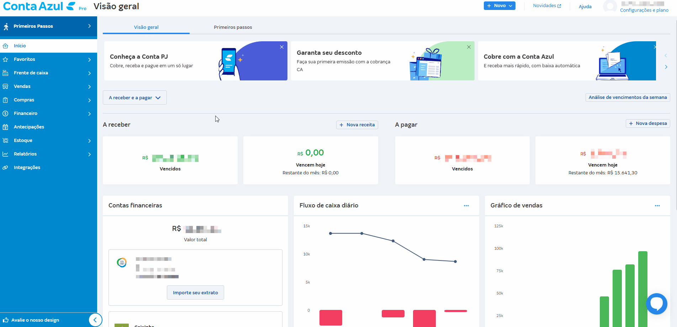Expand the Estoque submenu
677x327 pixels.
point(89,141)
